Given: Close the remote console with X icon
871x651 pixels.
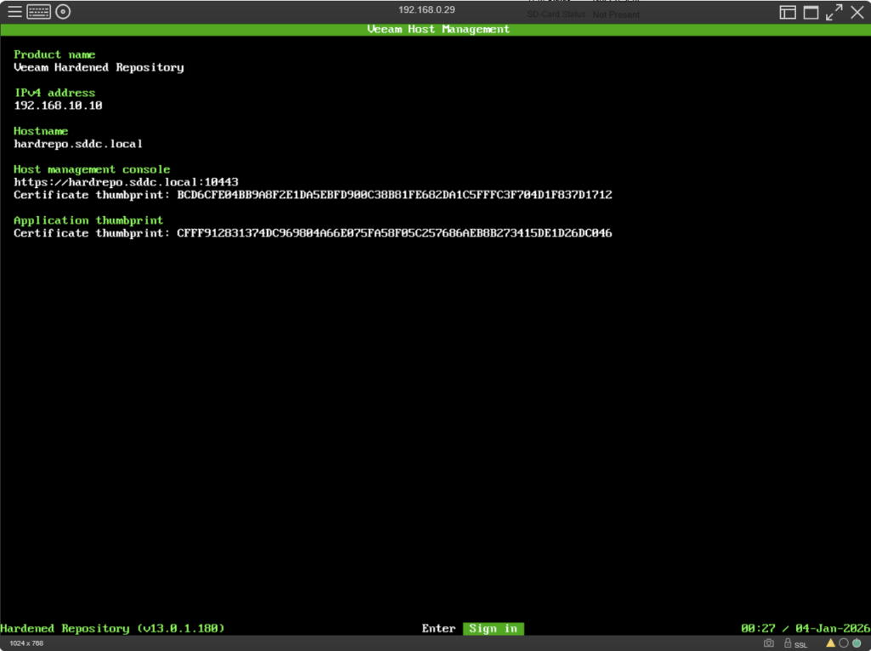Looking at the screenshot, I should point(857,12).
